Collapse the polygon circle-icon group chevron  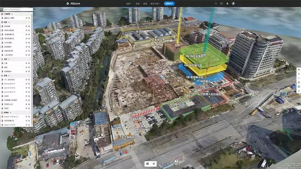10,113
